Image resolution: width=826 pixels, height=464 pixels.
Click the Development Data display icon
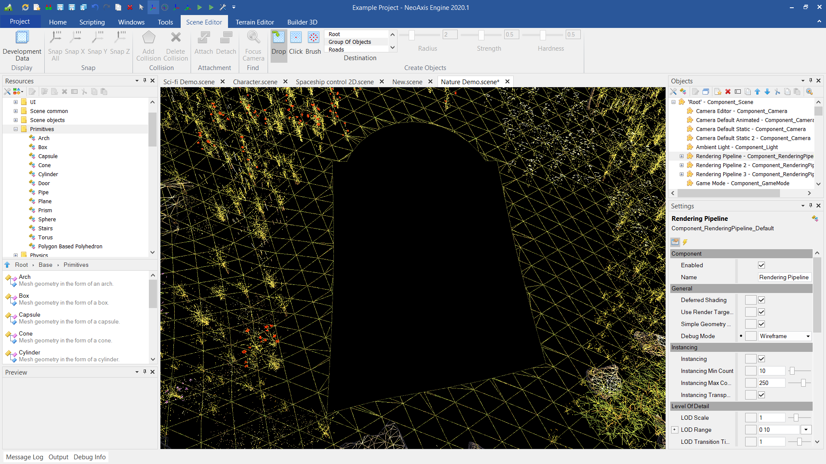click(x=22, y=38)
